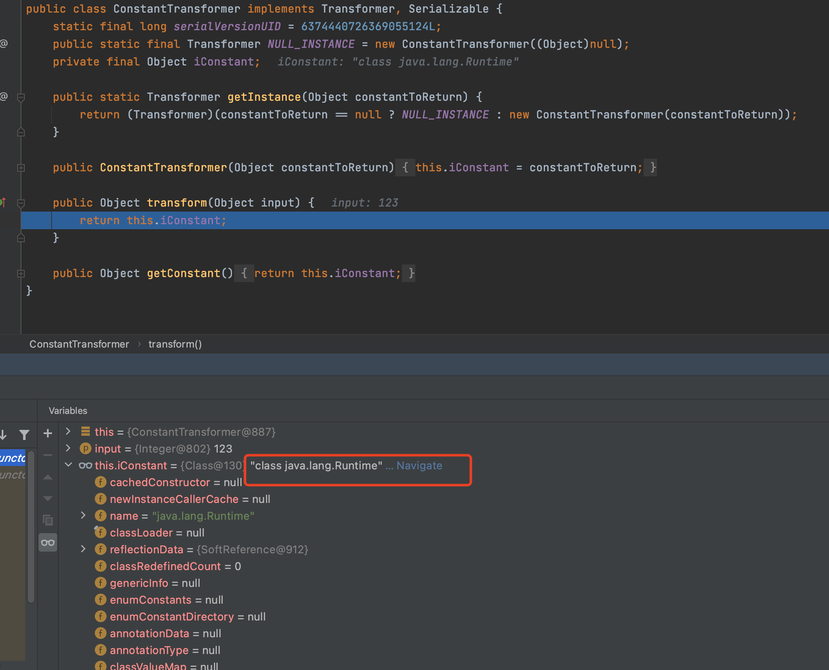Click the "java.lang.Runtime" name value
The width and height of the screenshot is (829, 670).
pos(203,516)
